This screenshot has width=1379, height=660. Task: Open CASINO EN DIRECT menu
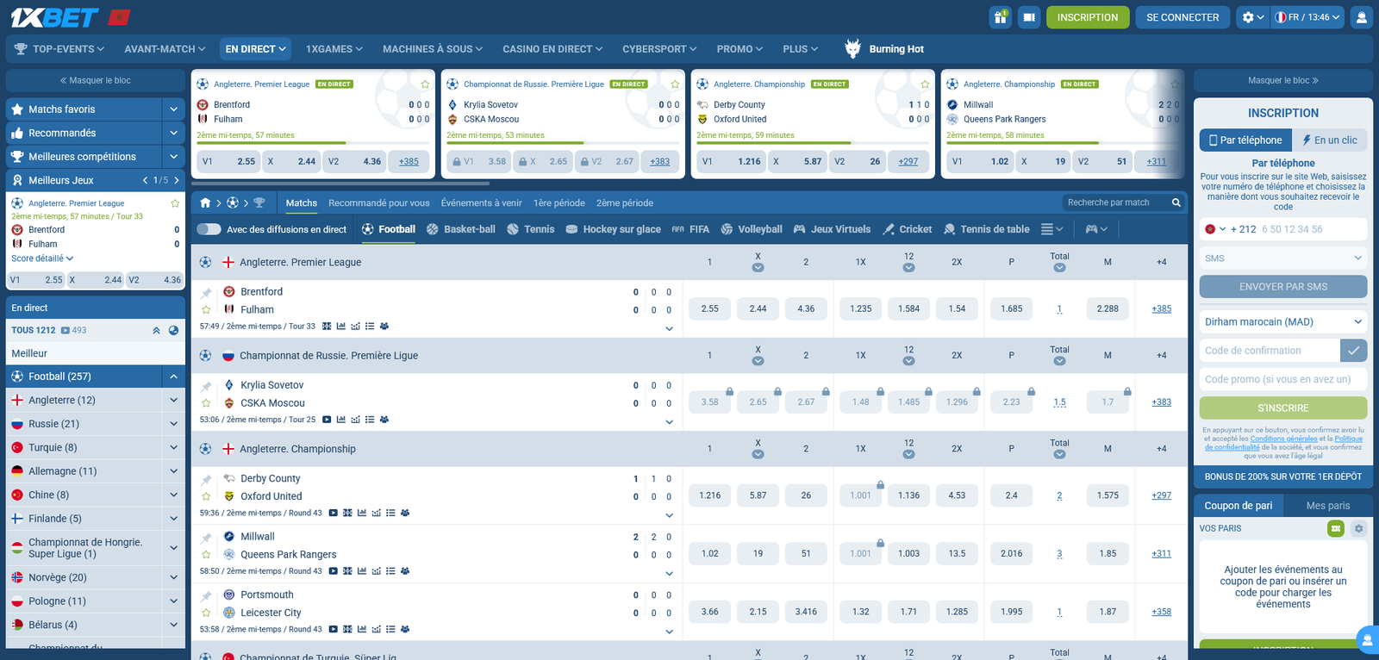click(x=554, y=49)
